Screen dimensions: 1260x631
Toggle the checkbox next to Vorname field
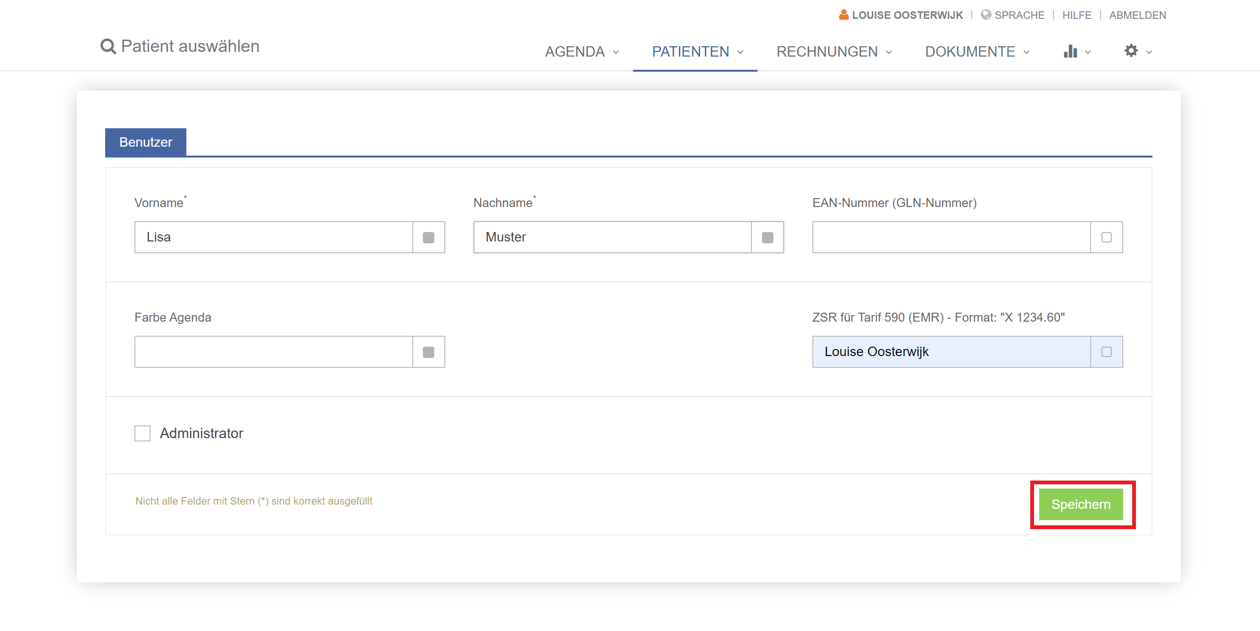coord(428,237)
